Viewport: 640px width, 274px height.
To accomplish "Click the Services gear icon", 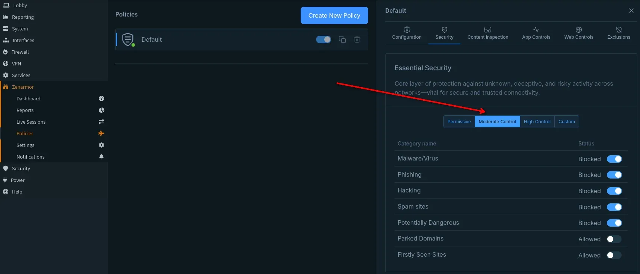I will pyautogui.click(x=6, y=75).
